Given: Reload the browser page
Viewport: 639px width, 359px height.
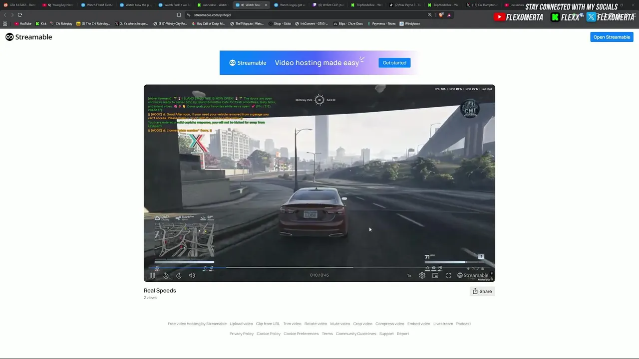Looking at the screenshot, I should (20, 15).
